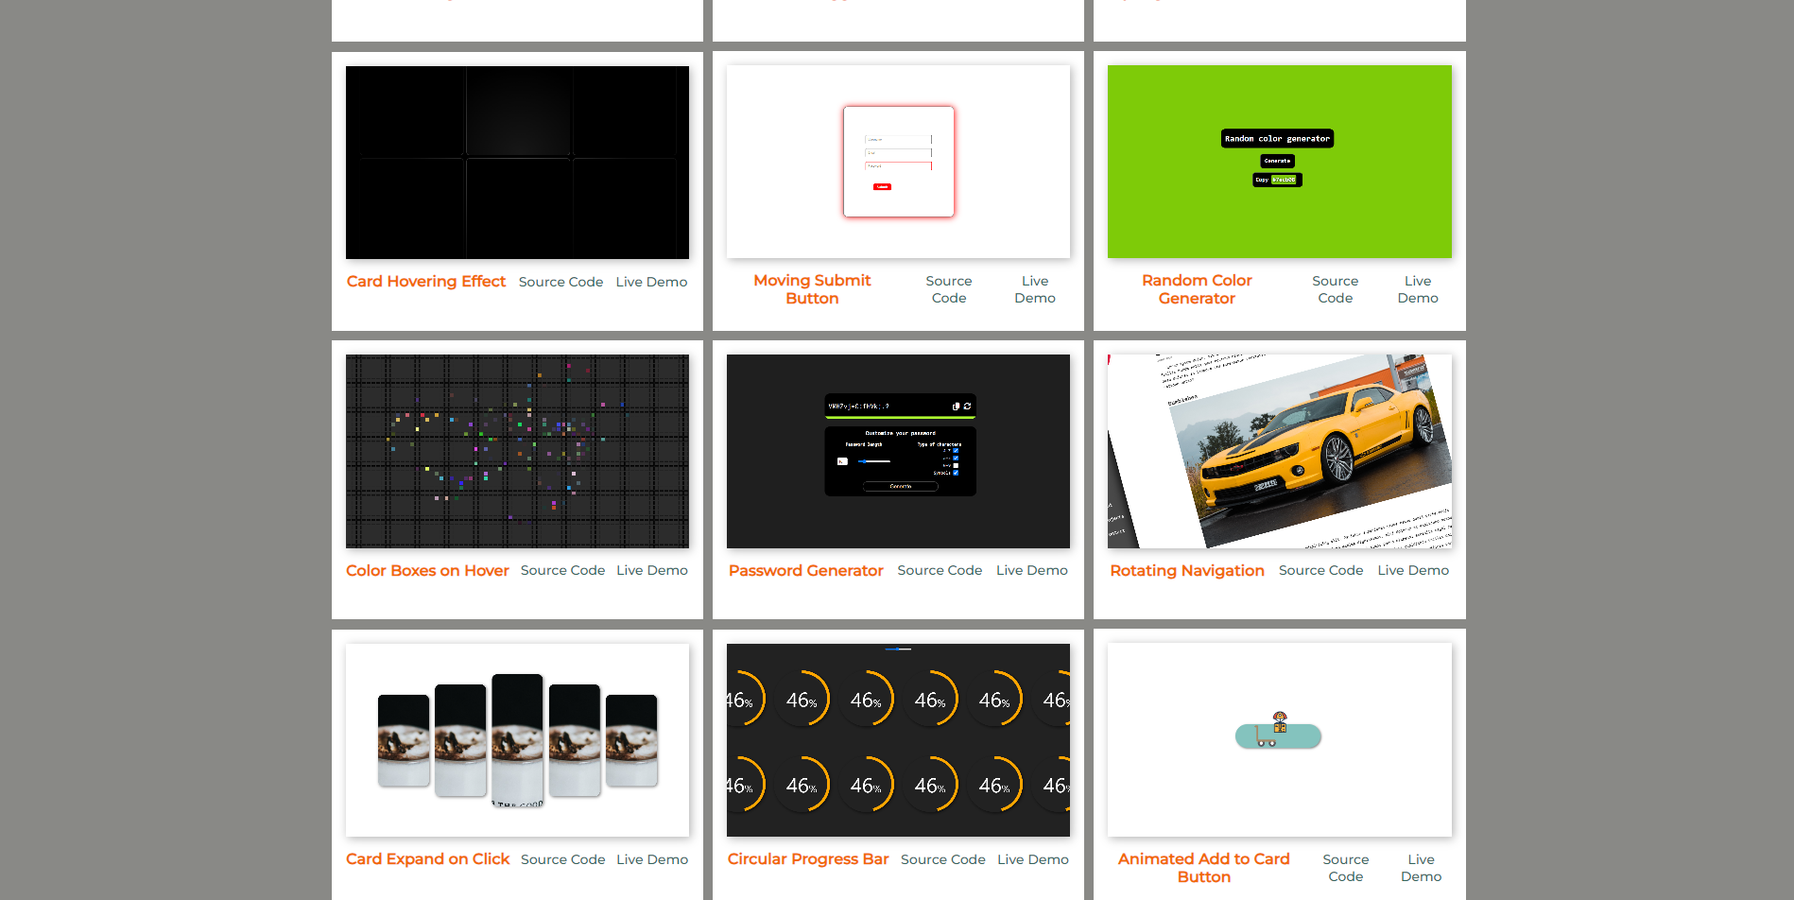
Task: Launch Live Demo for Circular Progress Bar
Action: [x=1032, y=859]
